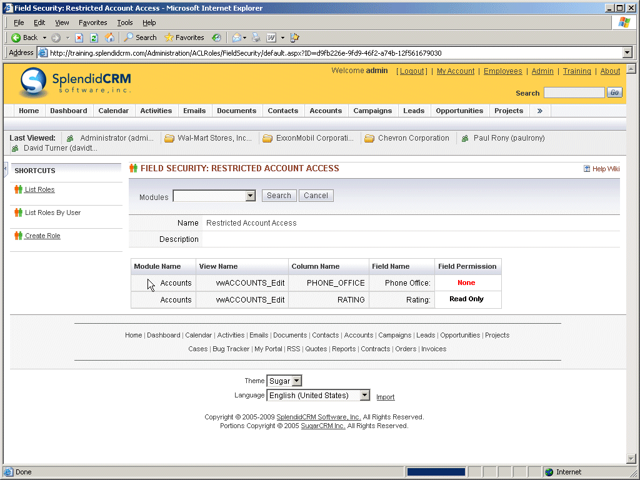
Task: Show more module tabs with the chevron
Action: point(540,111)
